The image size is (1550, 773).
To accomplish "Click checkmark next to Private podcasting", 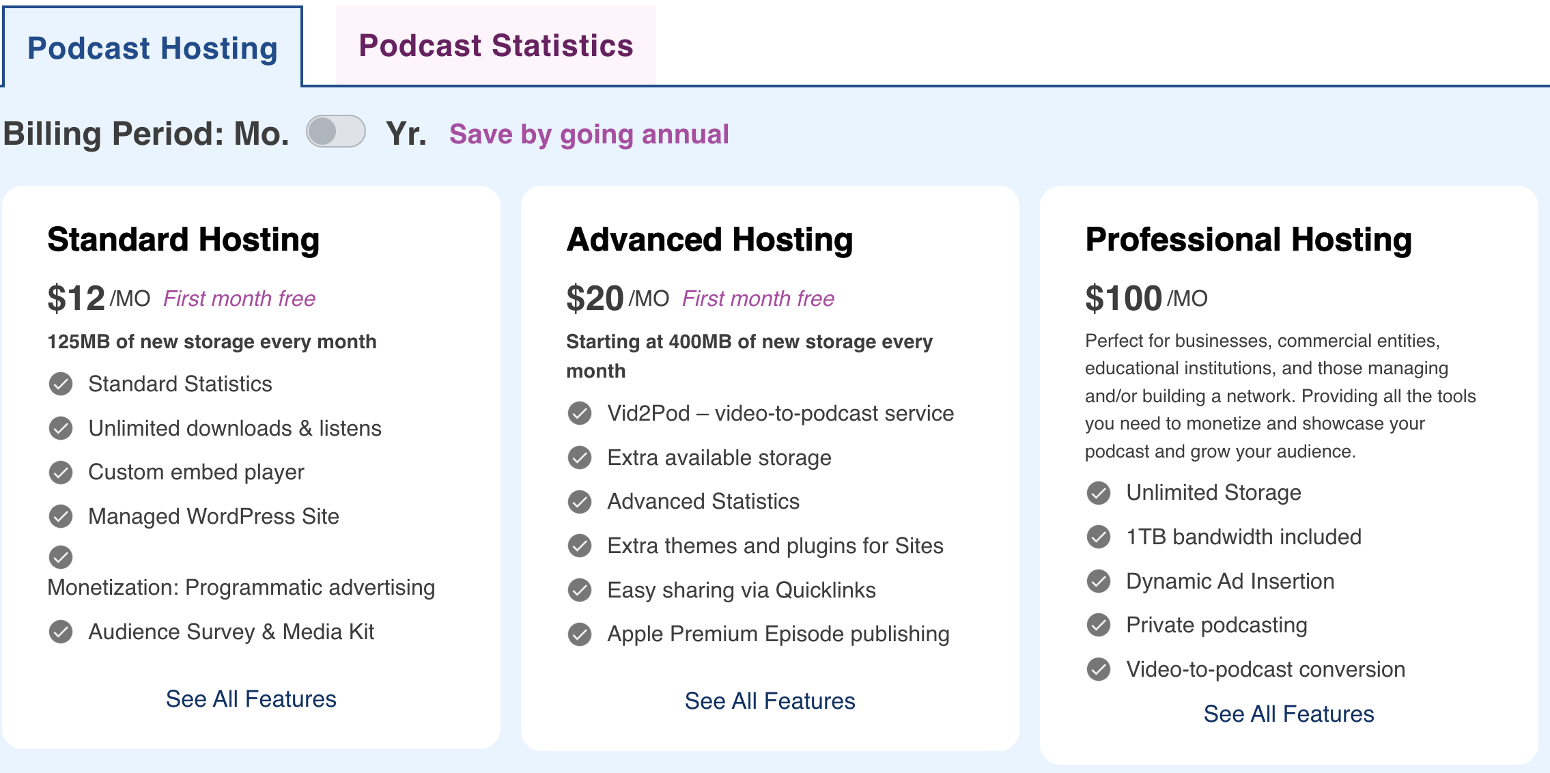I will pyautogui.click(x=1099, y=625).
